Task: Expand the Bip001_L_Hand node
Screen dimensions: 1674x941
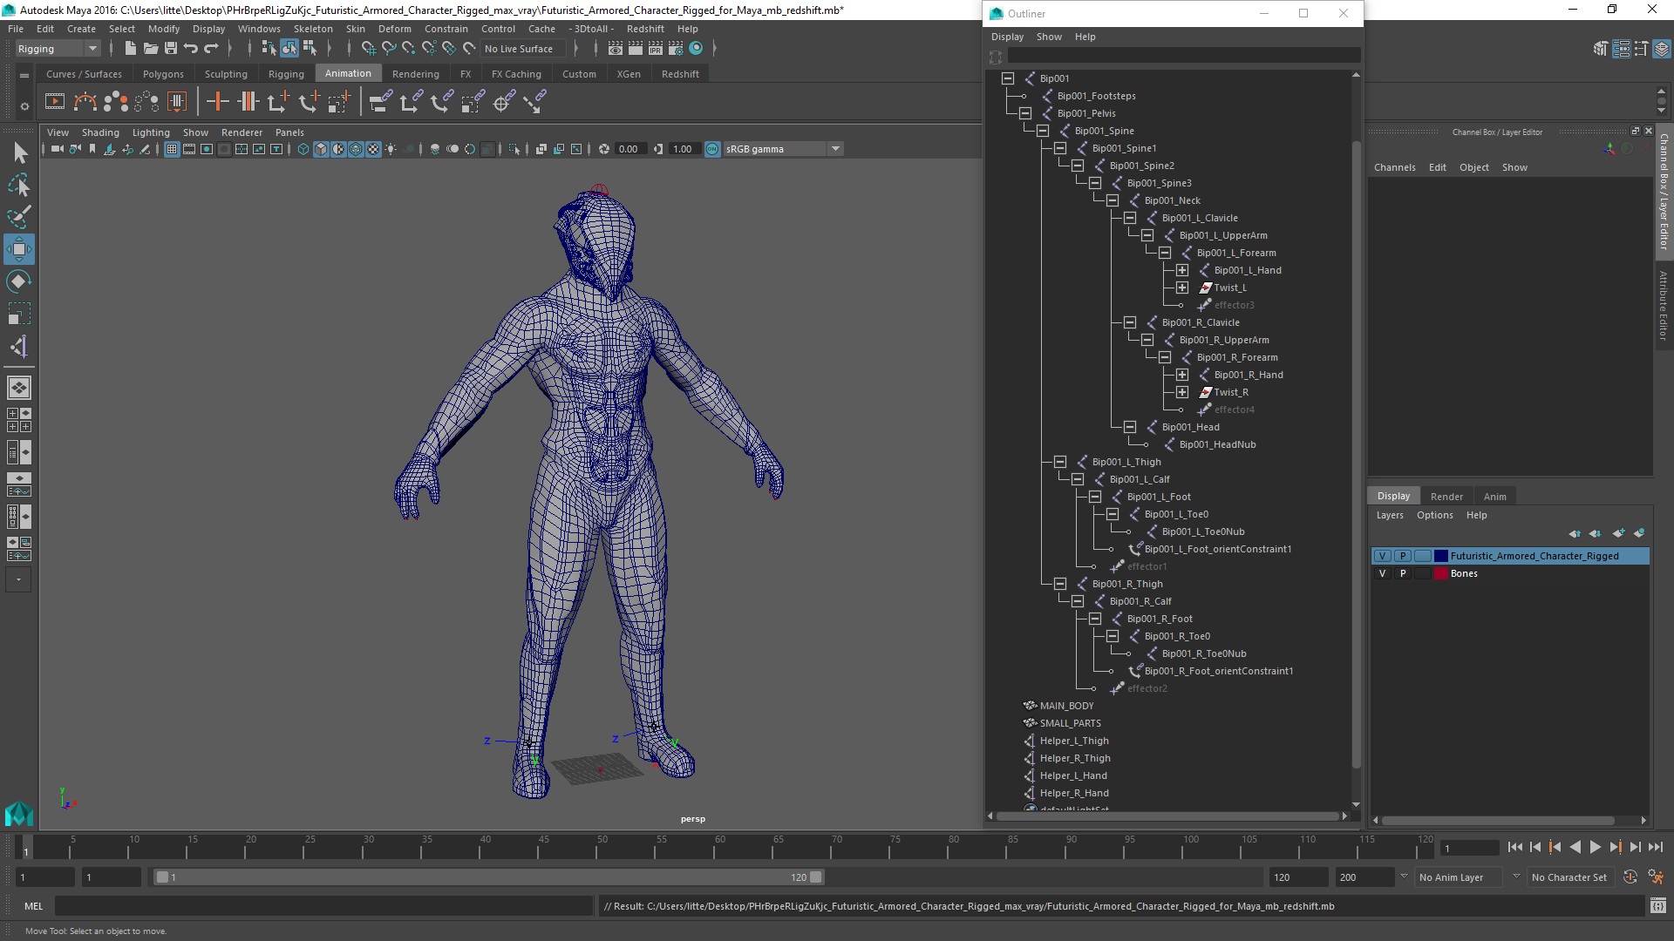Action: pyautogui.click(x=1182, y=270)
